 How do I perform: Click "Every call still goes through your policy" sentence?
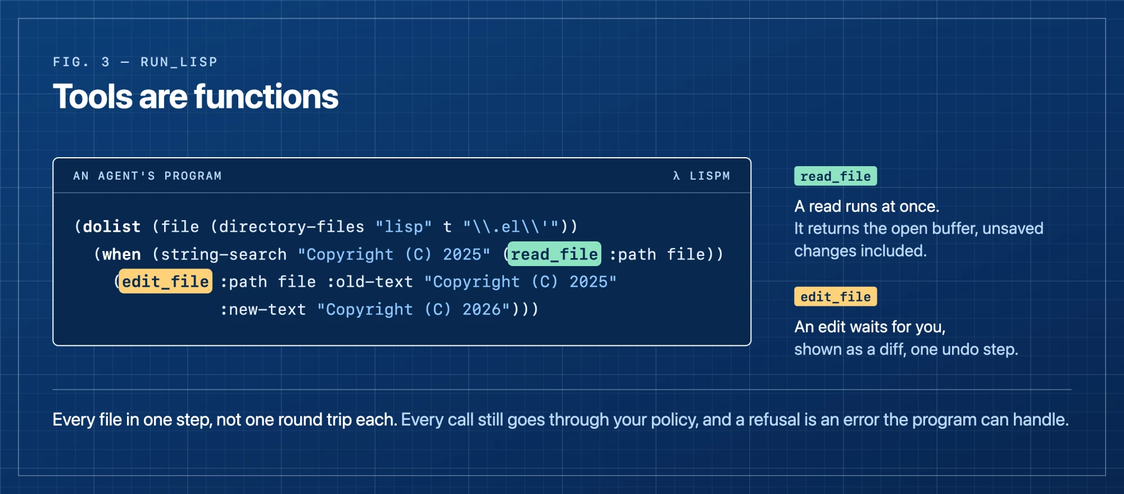(735, 419)
